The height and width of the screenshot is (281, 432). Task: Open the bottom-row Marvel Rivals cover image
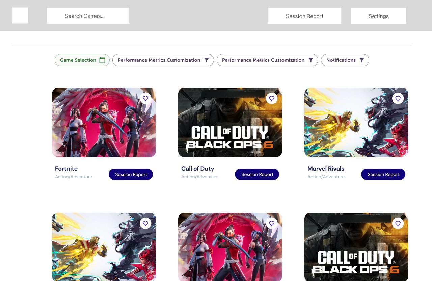pyautogui.click(x=104, y=247)
